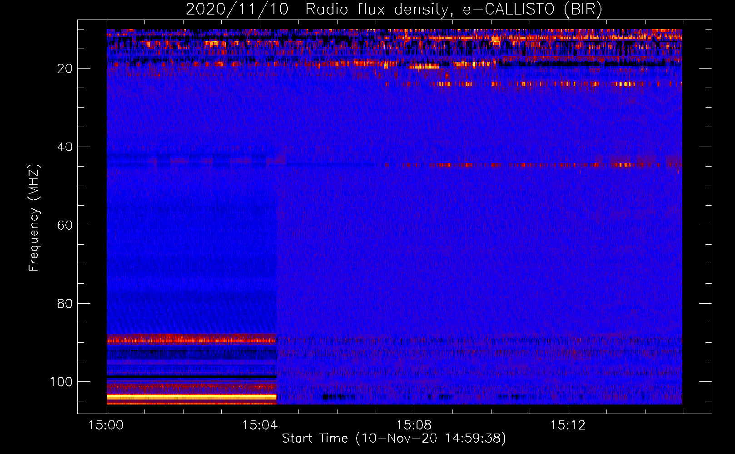Click the 'Frequency (MHZ)' axis label
This screenshot has width=735, height=454.
click(34, 217)
